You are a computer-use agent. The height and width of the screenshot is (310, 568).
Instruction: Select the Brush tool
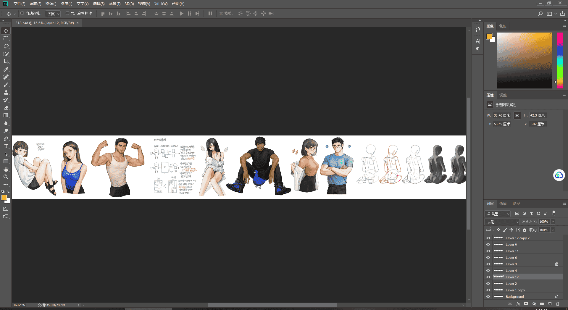click(x=6, y=85)
